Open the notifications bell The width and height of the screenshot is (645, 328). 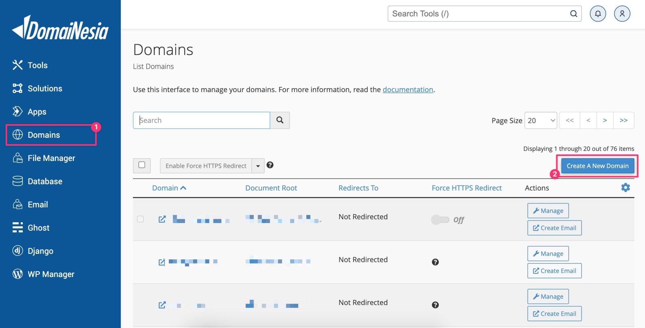pos(598,14)
